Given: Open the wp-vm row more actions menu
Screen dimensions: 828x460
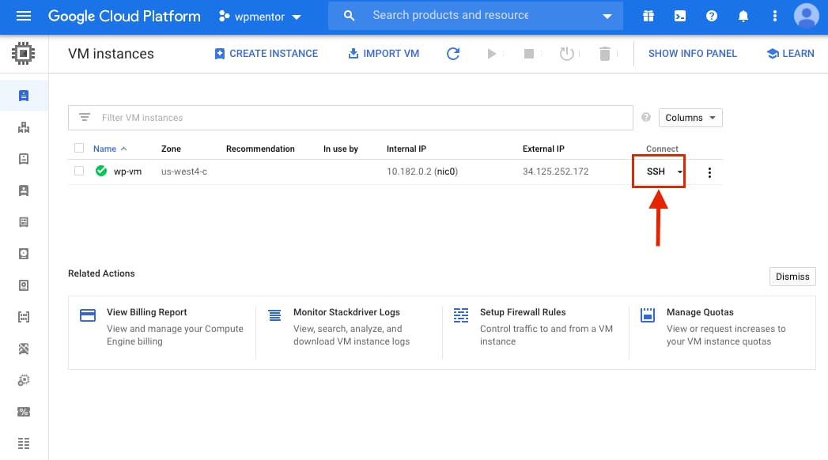Looking at the screenshot, I should tap(709, 172).
